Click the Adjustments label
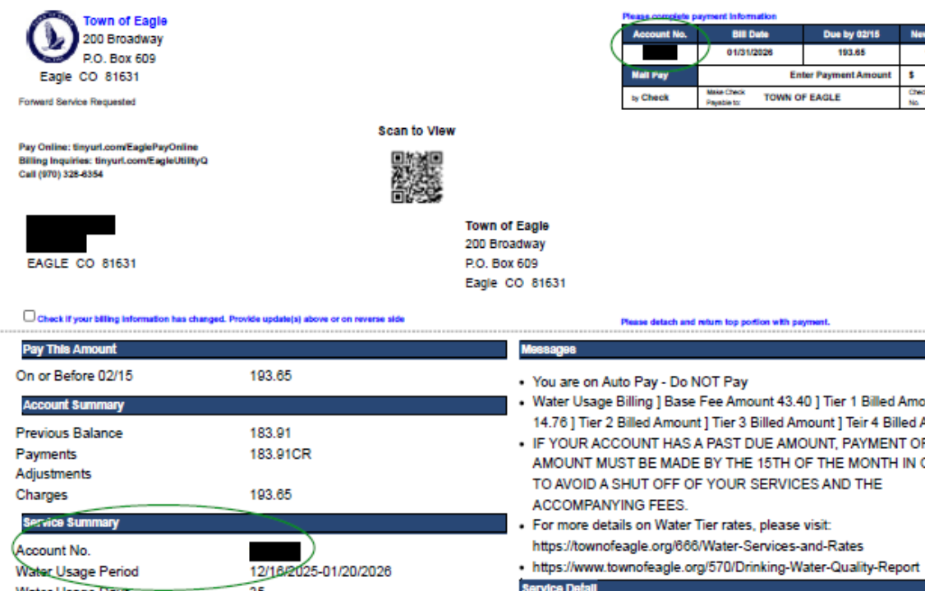Image resolution: width=925 pixels, height=591 pixels. coord(53,474)
